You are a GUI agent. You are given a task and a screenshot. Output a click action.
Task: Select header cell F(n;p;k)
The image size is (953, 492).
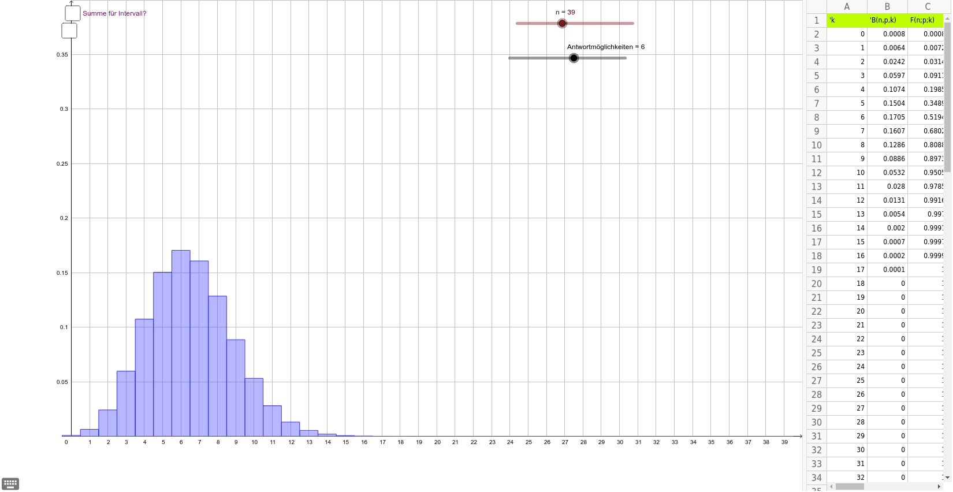pos(926,20)
